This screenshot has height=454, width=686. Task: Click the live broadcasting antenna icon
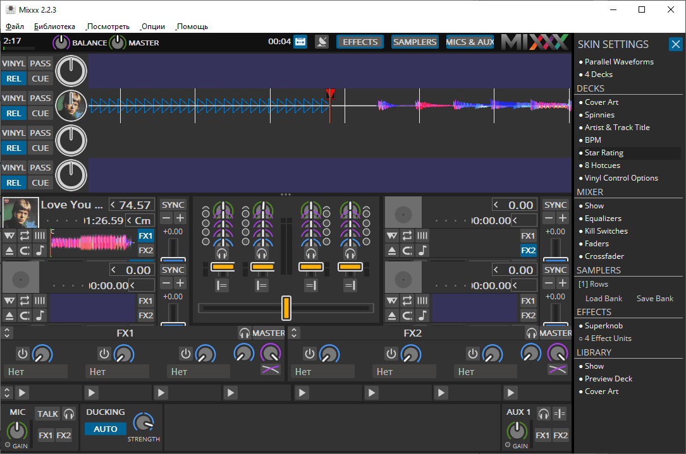tap(322, 42)
